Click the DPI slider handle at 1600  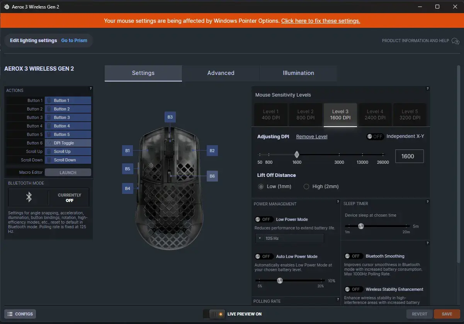click(x=297, y=154)
